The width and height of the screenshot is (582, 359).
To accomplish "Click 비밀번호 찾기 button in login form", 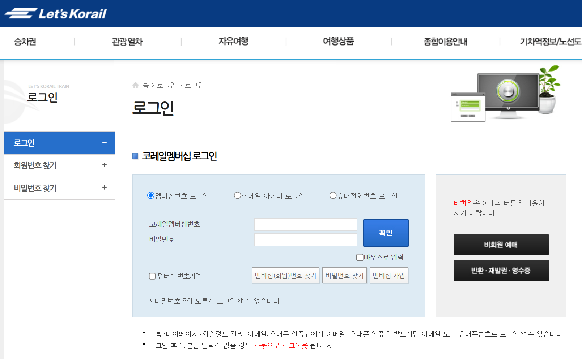I will point(344,275).
